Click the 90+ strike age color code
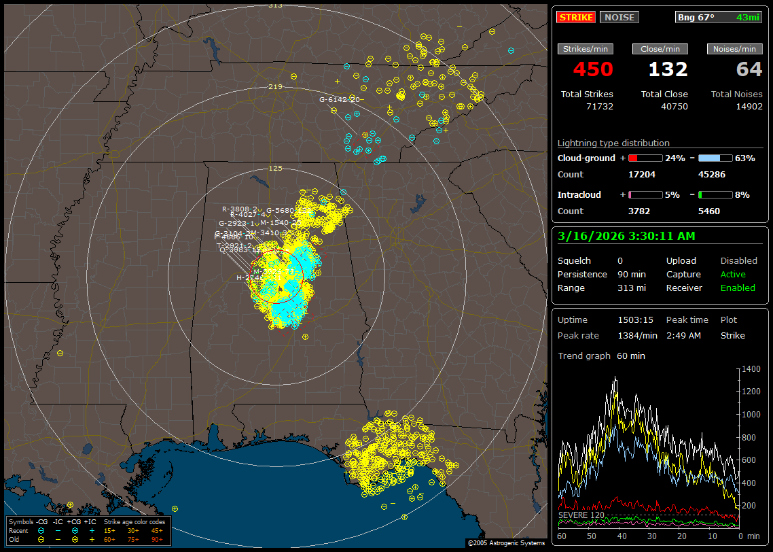 coord(157,539)
